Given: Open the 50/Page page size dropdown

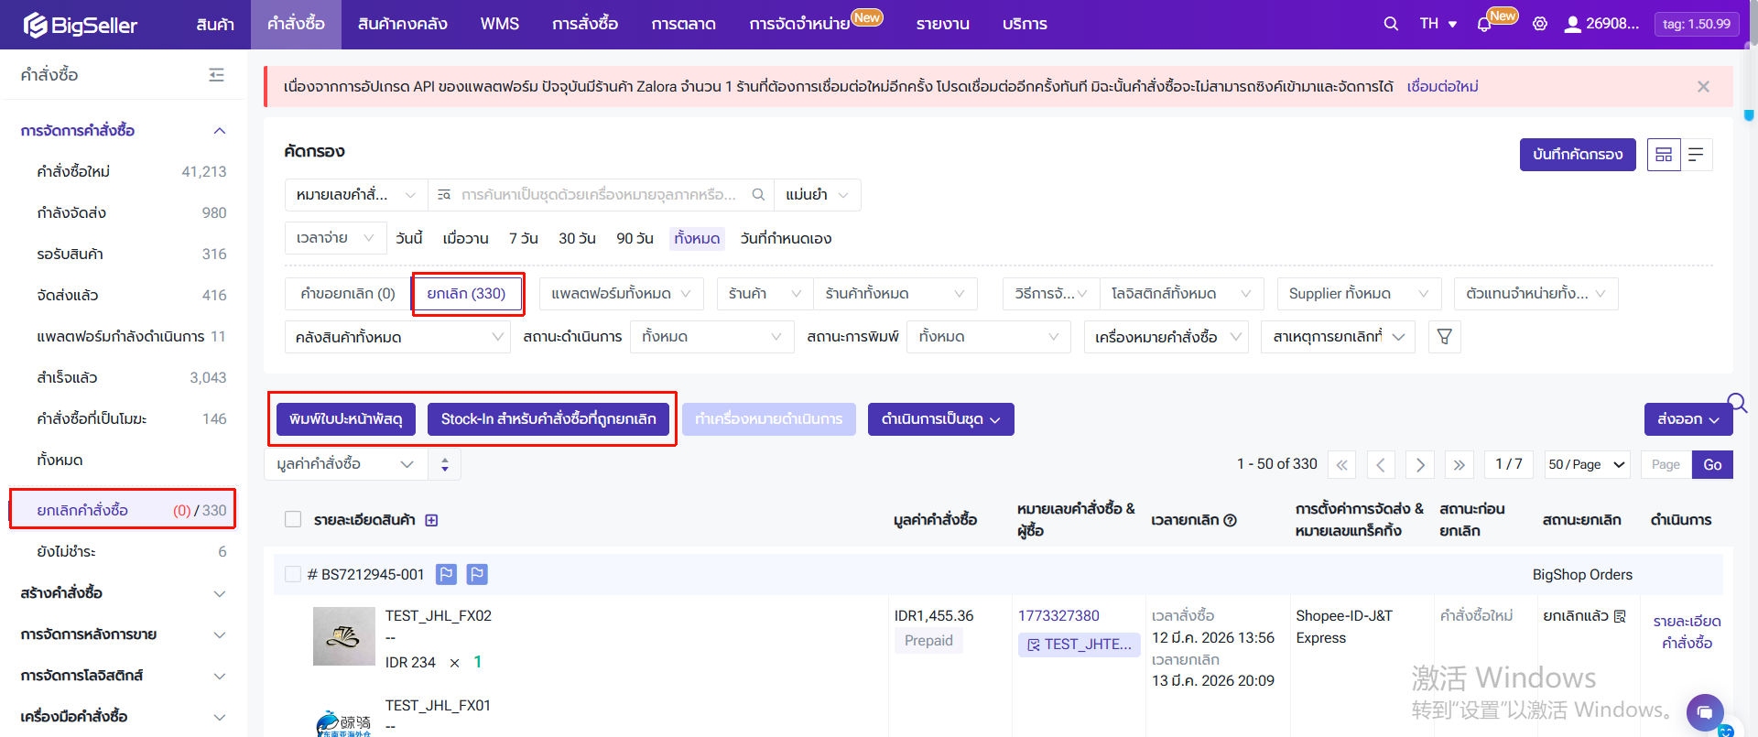Looking at the screenshot, I should [1587, 464].
